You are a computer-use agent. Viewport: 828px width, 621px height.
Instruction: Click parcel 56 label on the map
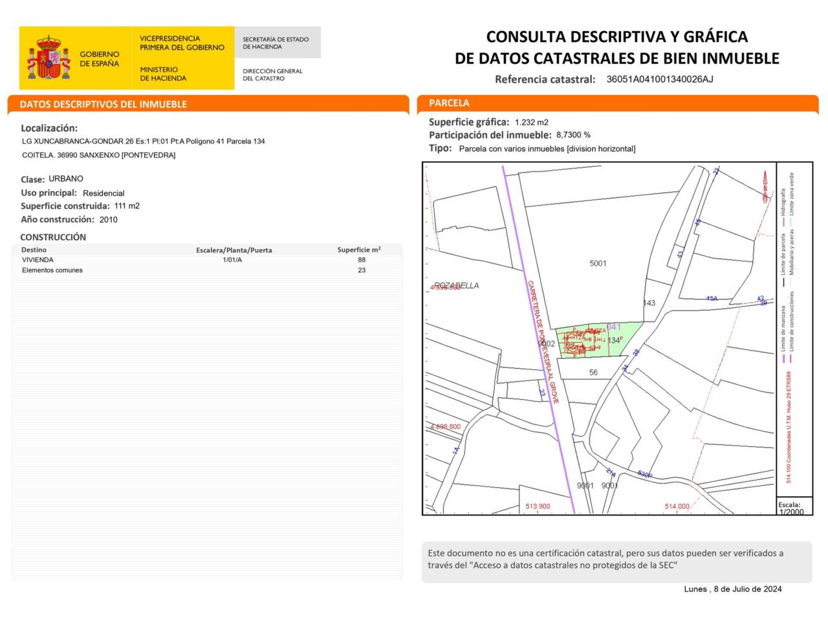point(593,373)
